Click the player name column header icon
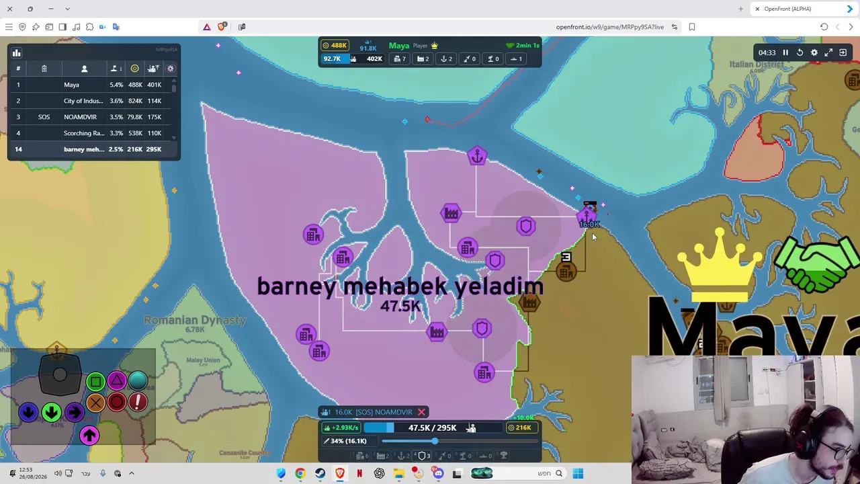860x484 pixels. click(85, 69)
